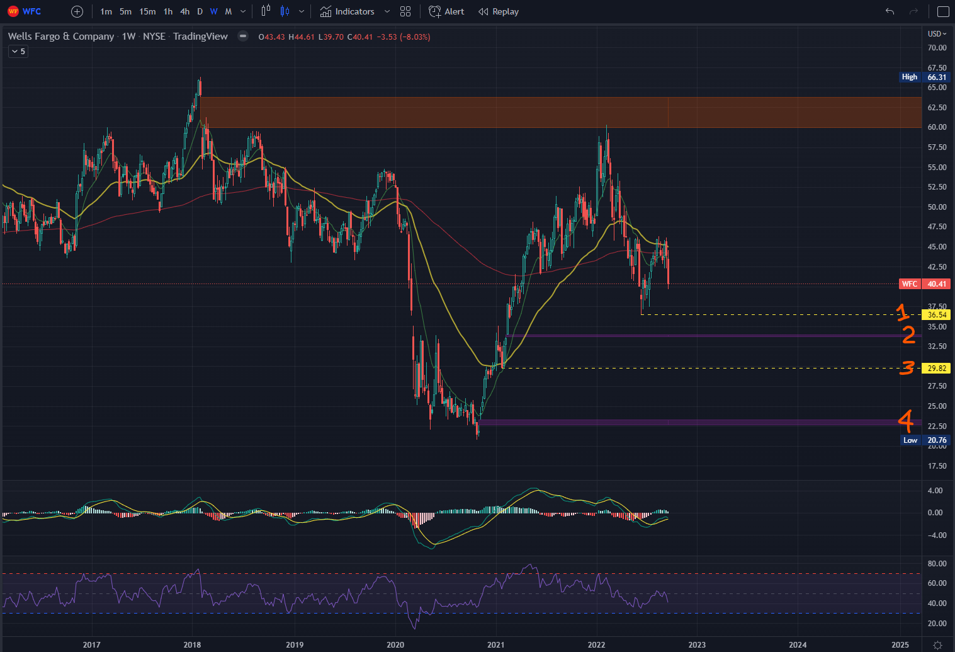
Task: Toggle fullscreen mode square icon
Action: [943, 11]
